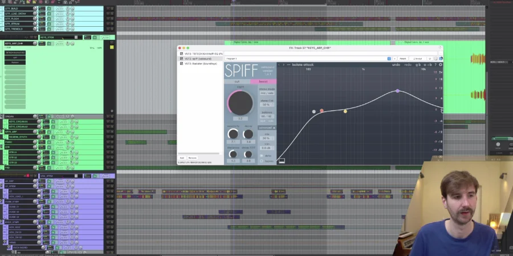Click volume knob on PIANO track
The image size is (513, 256).
[35, 142]
